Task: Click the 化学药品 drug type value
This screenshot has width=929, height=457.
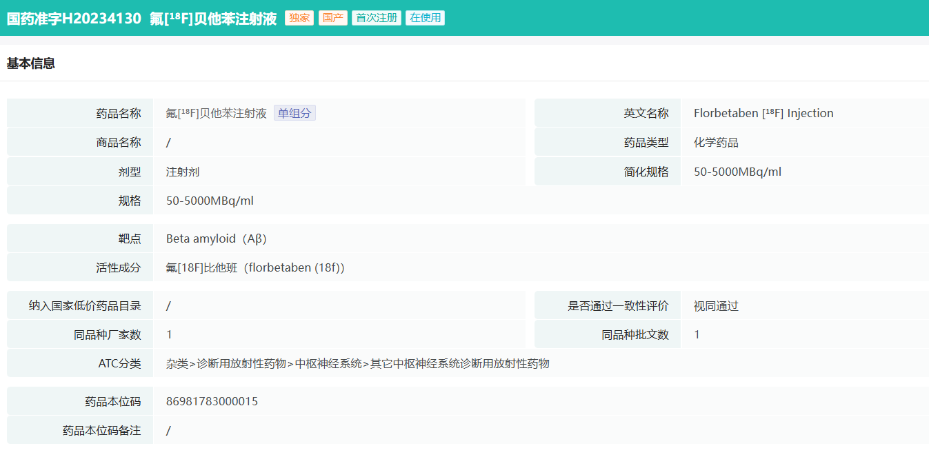Action: click(x=716, y=143)
